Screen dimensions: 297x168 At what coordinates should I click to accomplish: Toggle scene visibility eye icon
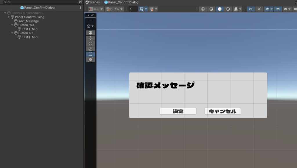click(x=278, y=9)
